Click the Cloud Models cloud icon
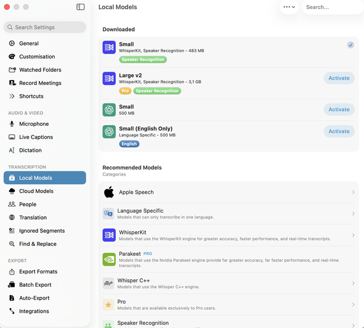The height and width of the screenshot is (328, 364). click(12, 191)
